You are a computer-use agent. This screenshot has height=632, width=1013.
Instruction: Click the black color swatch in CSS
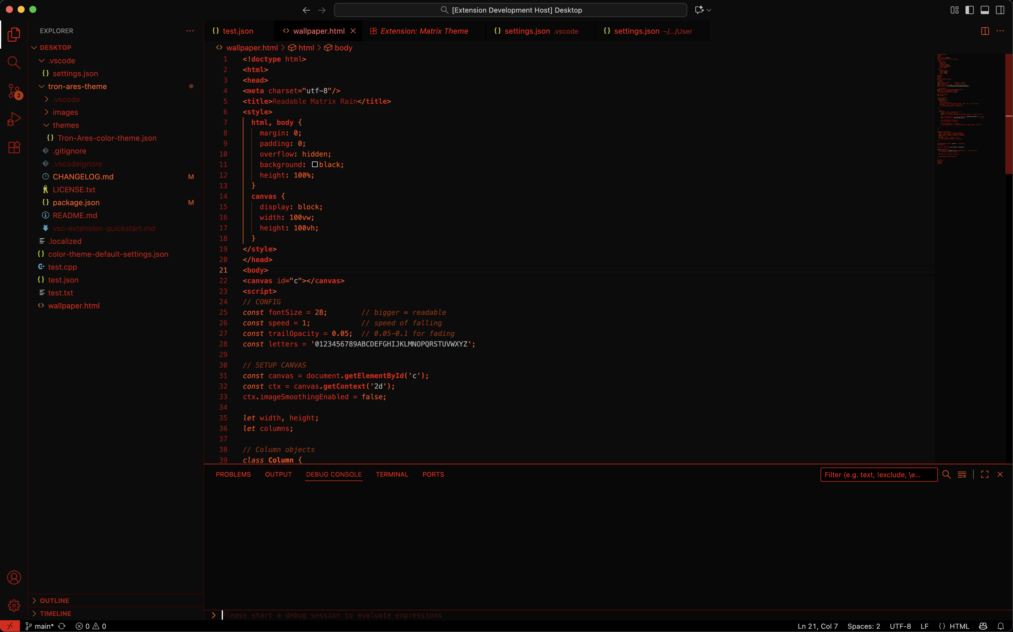click(314, 165)
